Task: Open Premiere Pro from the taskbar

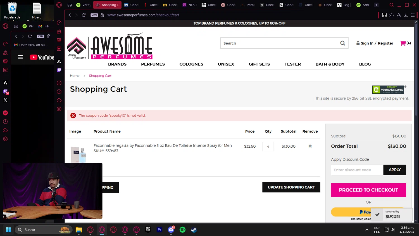Action: coord(159,230)
